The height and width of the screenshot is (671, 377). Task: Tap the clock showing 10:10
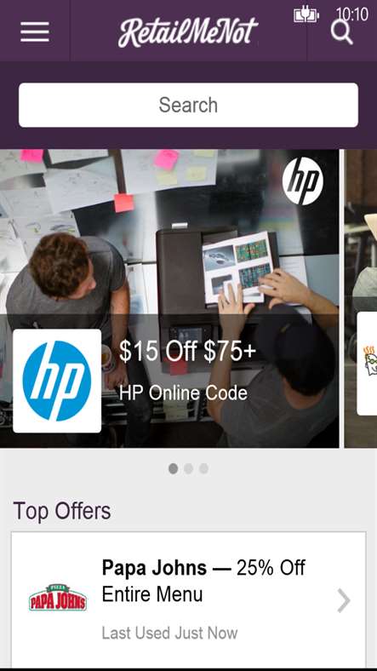(351, 14)
